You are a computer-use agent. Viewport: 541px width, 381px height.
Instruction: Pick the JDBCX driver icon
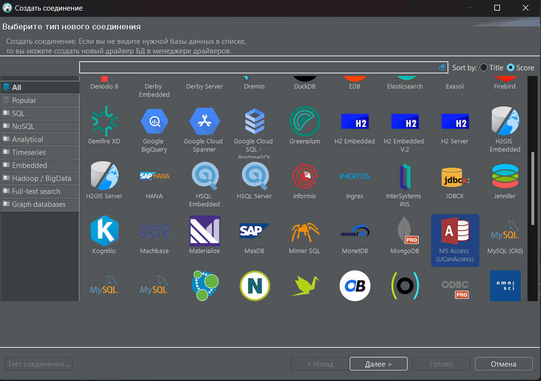pos(455,177)
